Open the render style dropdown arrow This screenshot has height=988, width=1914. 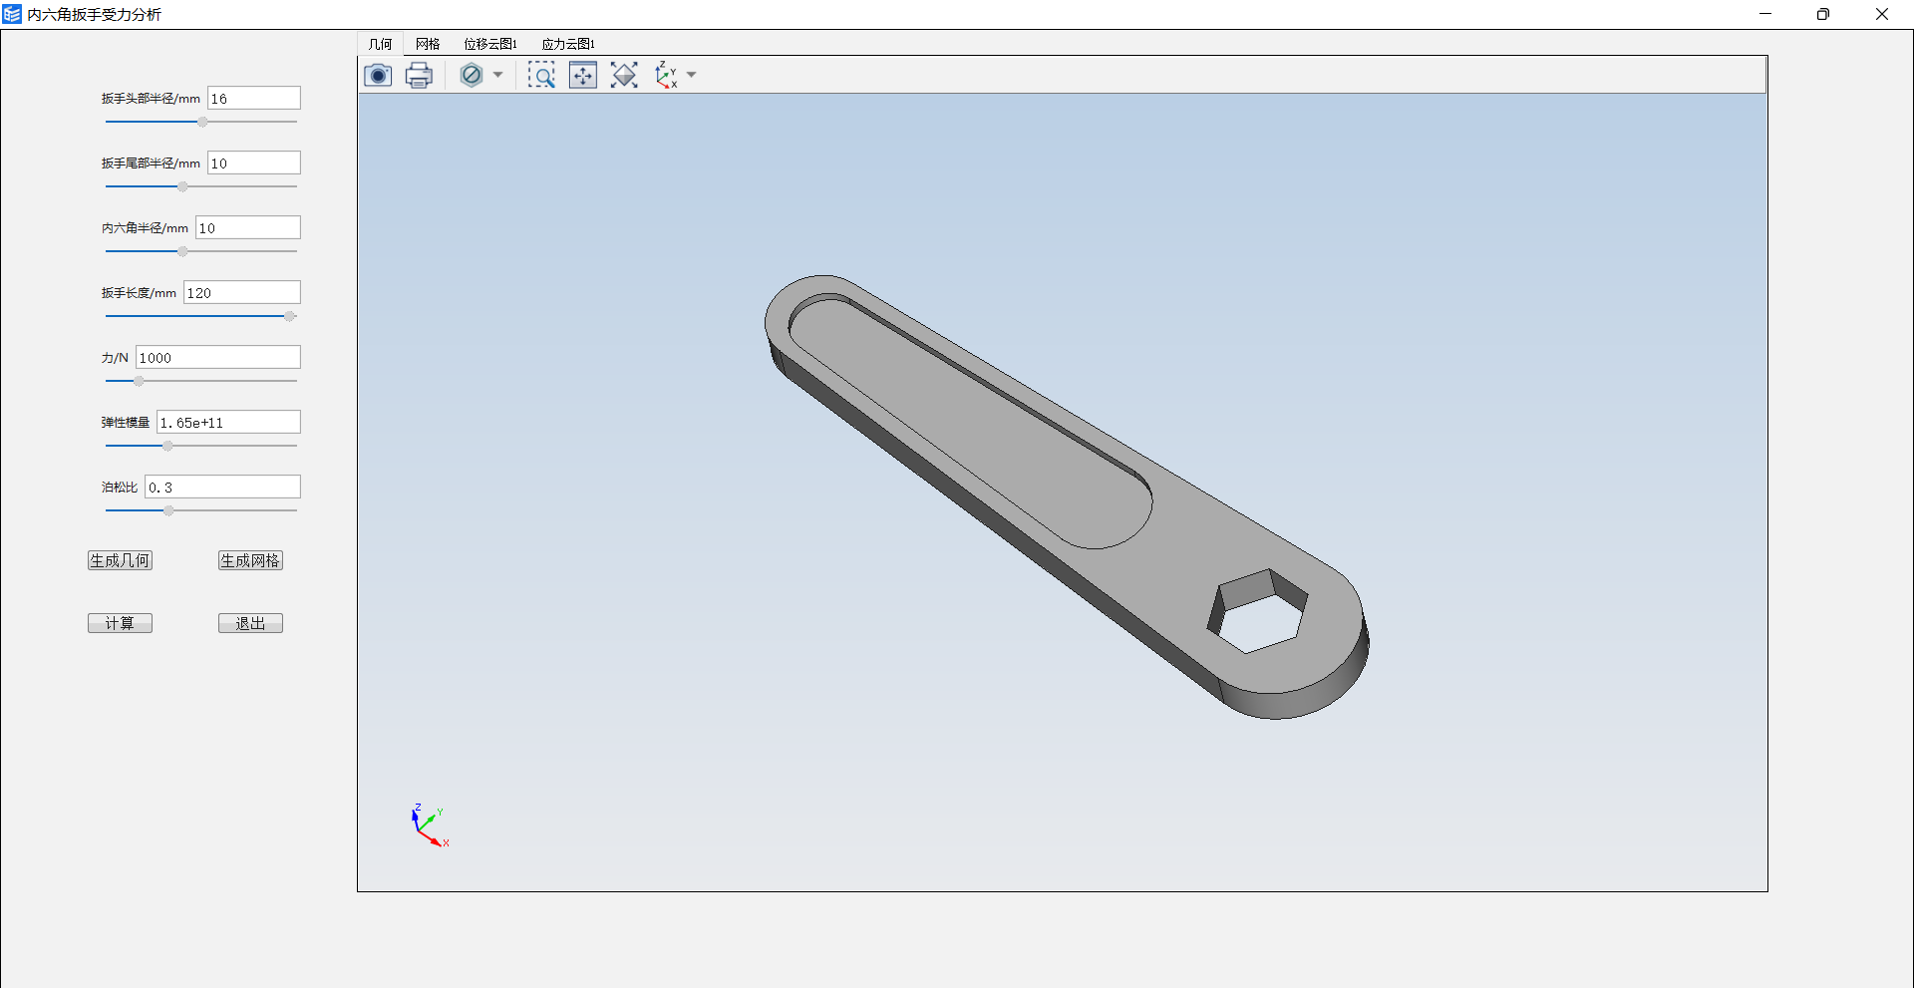pyautogui.click(x=497, y=75)
